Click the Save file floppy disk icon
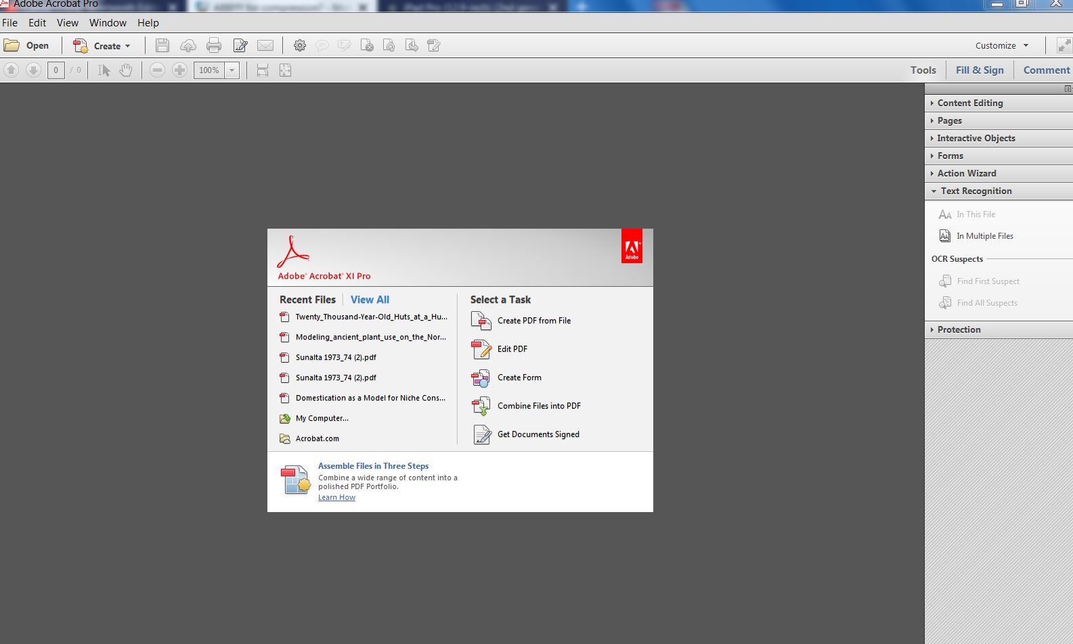The width and height of the screenshot is (1073, 644). [162, 46]
